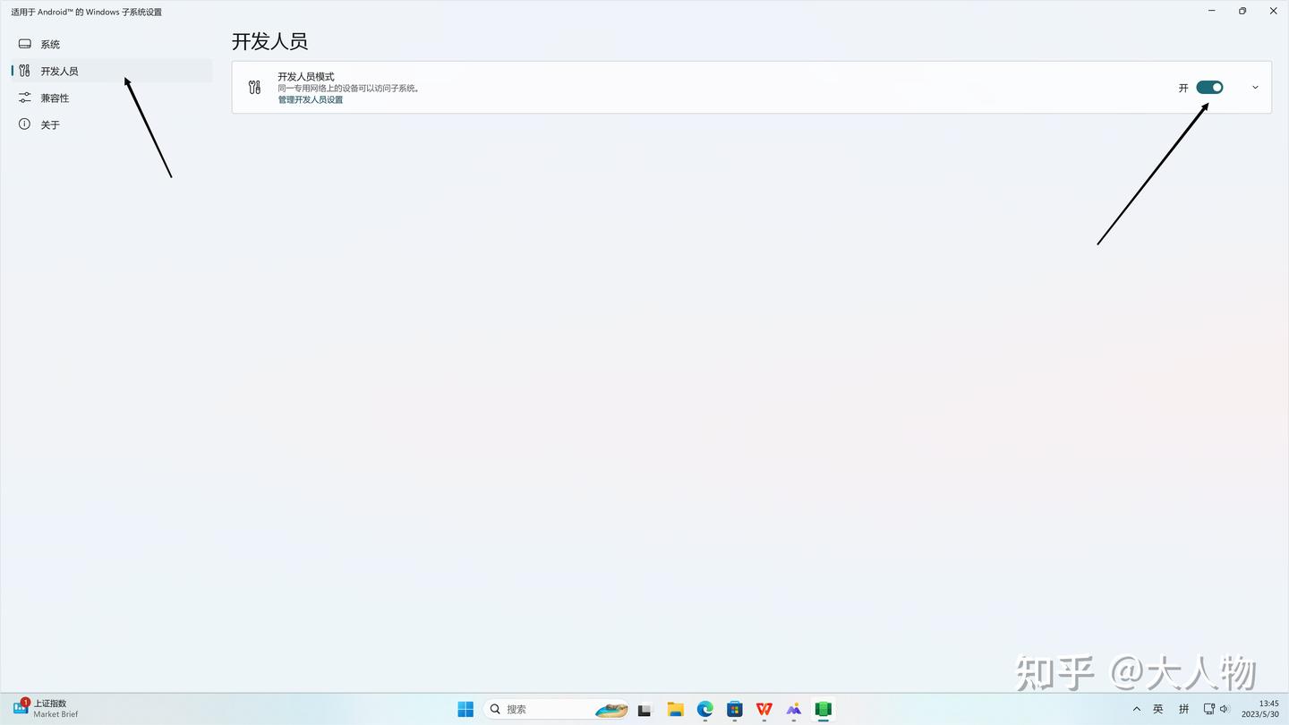1289x725 pixels.
Task: Show hidden tray icons chevron
Action: 1137,709
